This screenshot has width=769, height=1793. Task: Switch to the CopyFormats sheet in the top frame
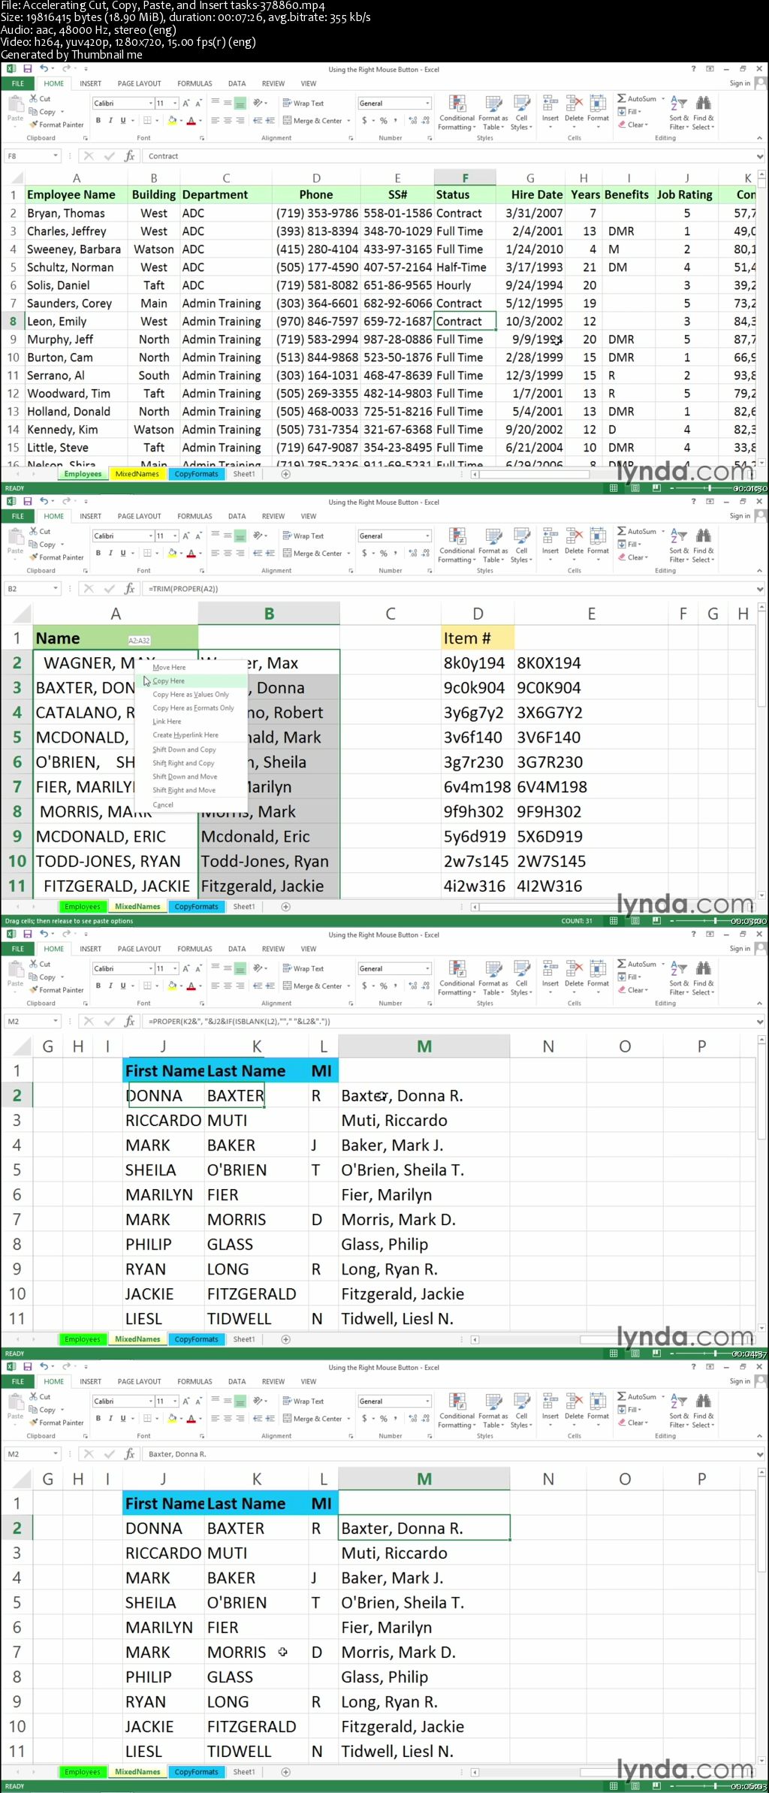(x=196, y=474)
